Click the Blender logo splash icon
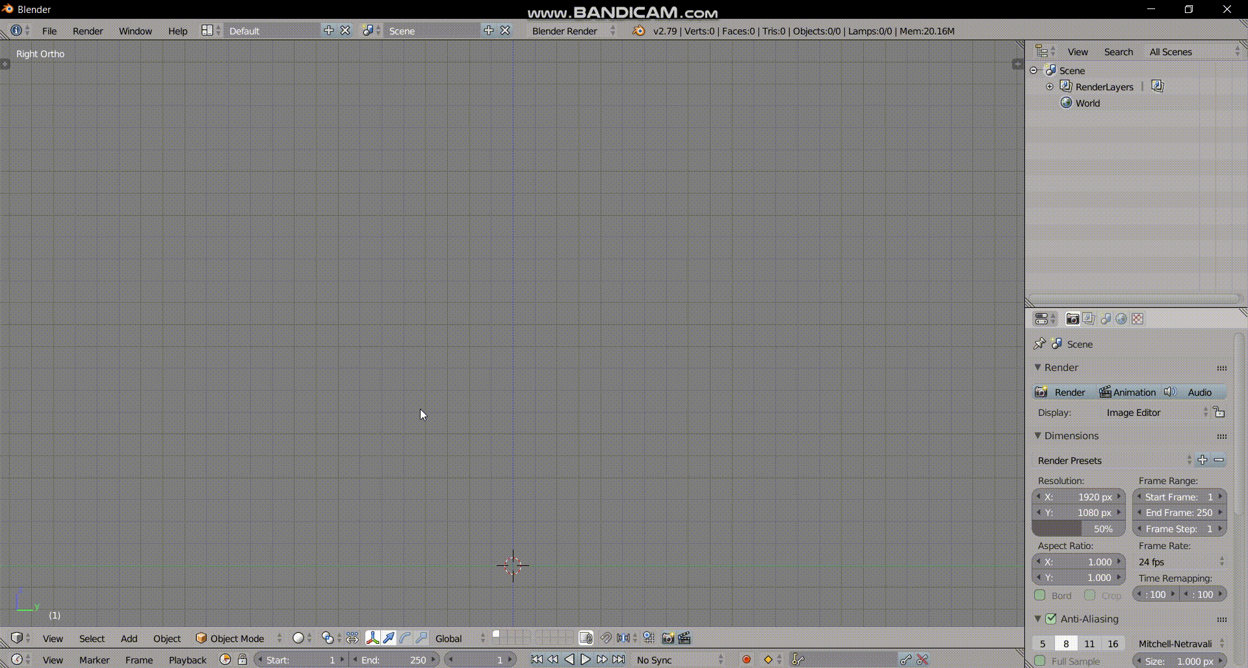The image size is (1248, 668). click(638, 31)
